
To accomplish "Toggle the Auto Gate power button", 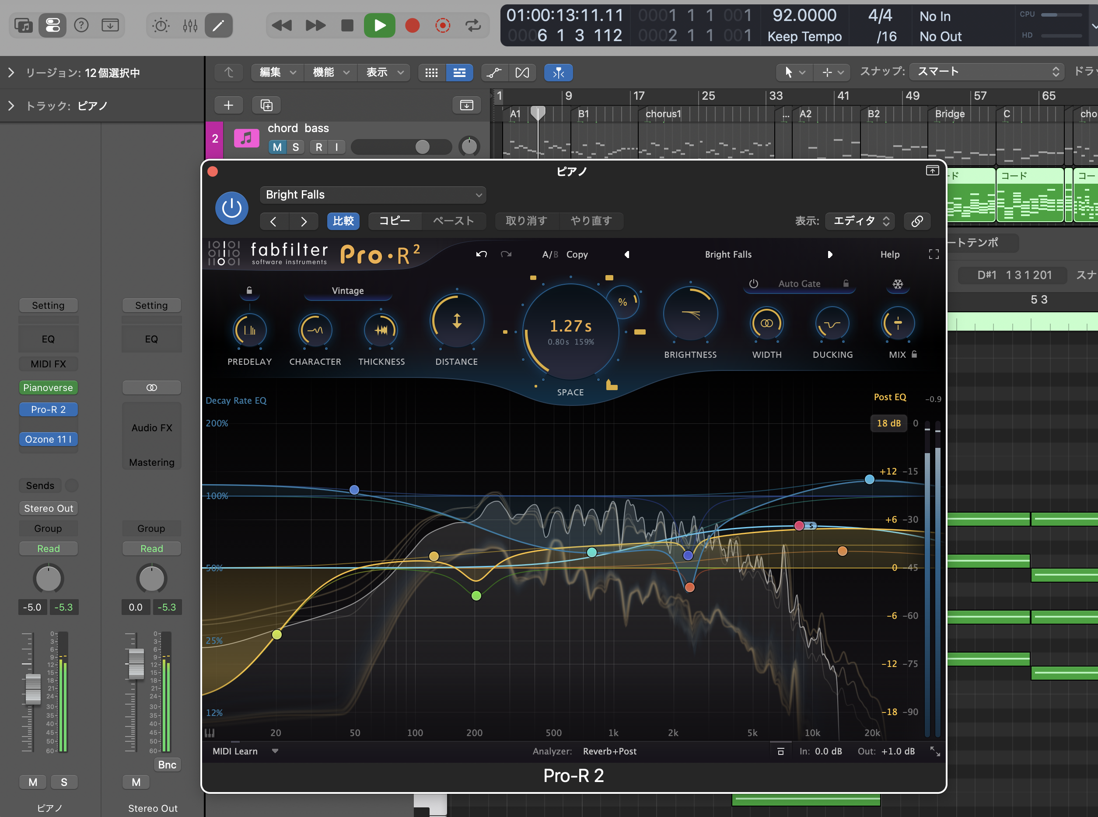I will tap(754, 283).
